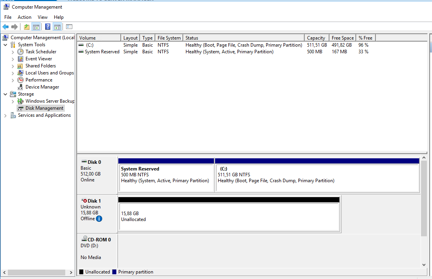Open the View menu
Viewport: 432px width, 279px height.
tap(42, 17)
